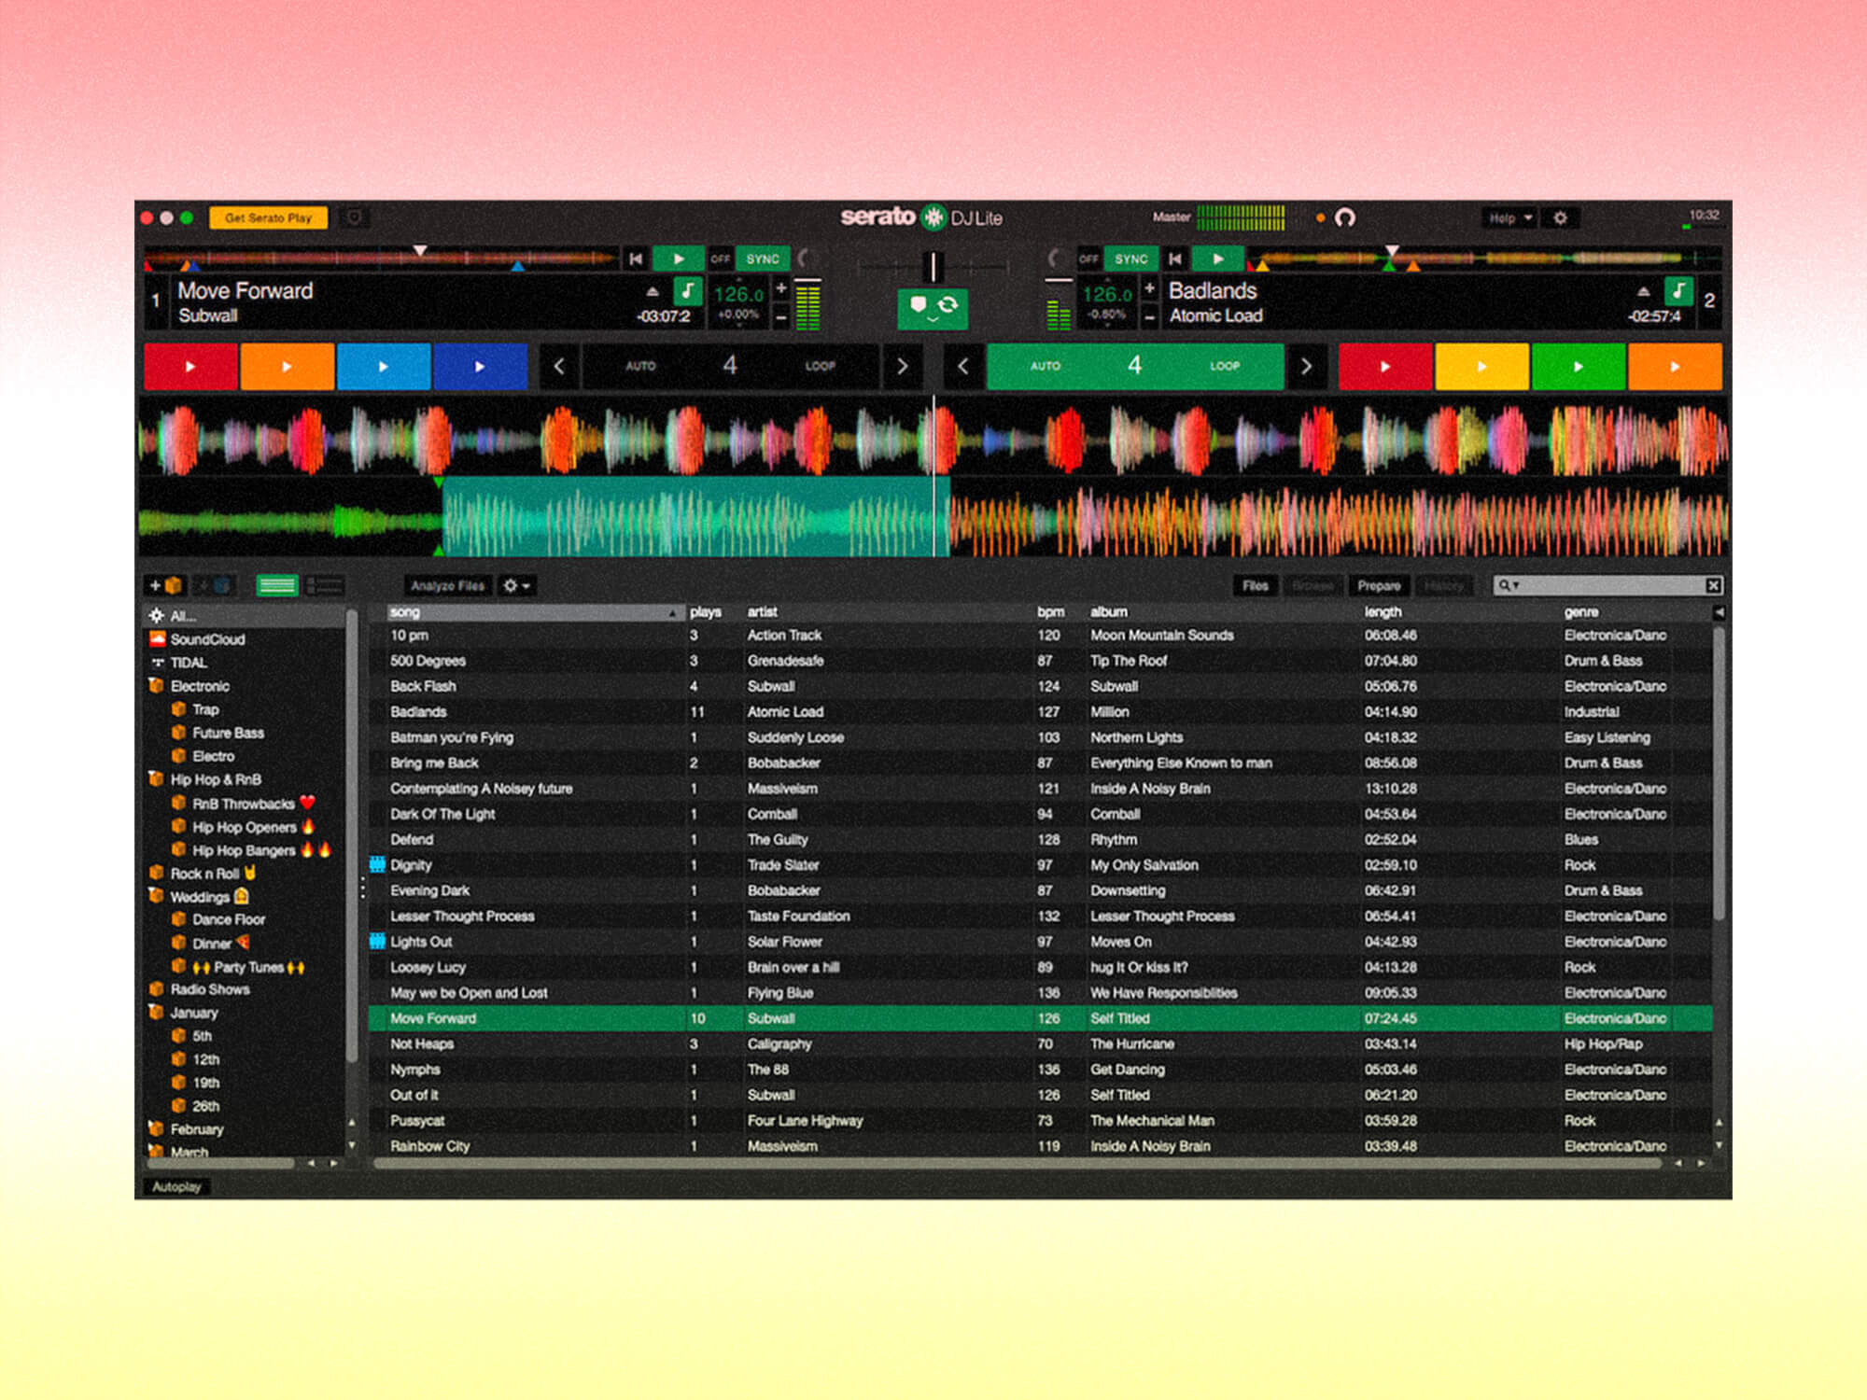Double loop length on deck 2
Image resolution: width=1867 pixels, height=1400 pixels.
click(x=1306, y=366)
